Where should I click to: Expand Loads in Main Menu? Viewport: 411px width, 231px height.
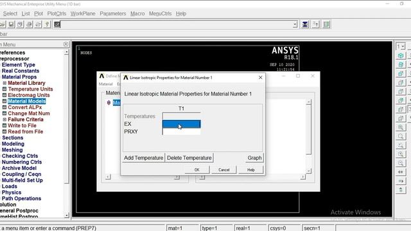point(10,186)
